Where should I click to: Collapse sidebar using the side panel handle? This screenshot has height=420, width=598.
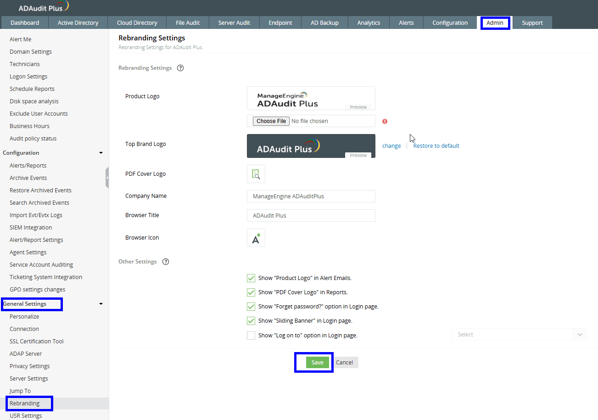(107, 178)
